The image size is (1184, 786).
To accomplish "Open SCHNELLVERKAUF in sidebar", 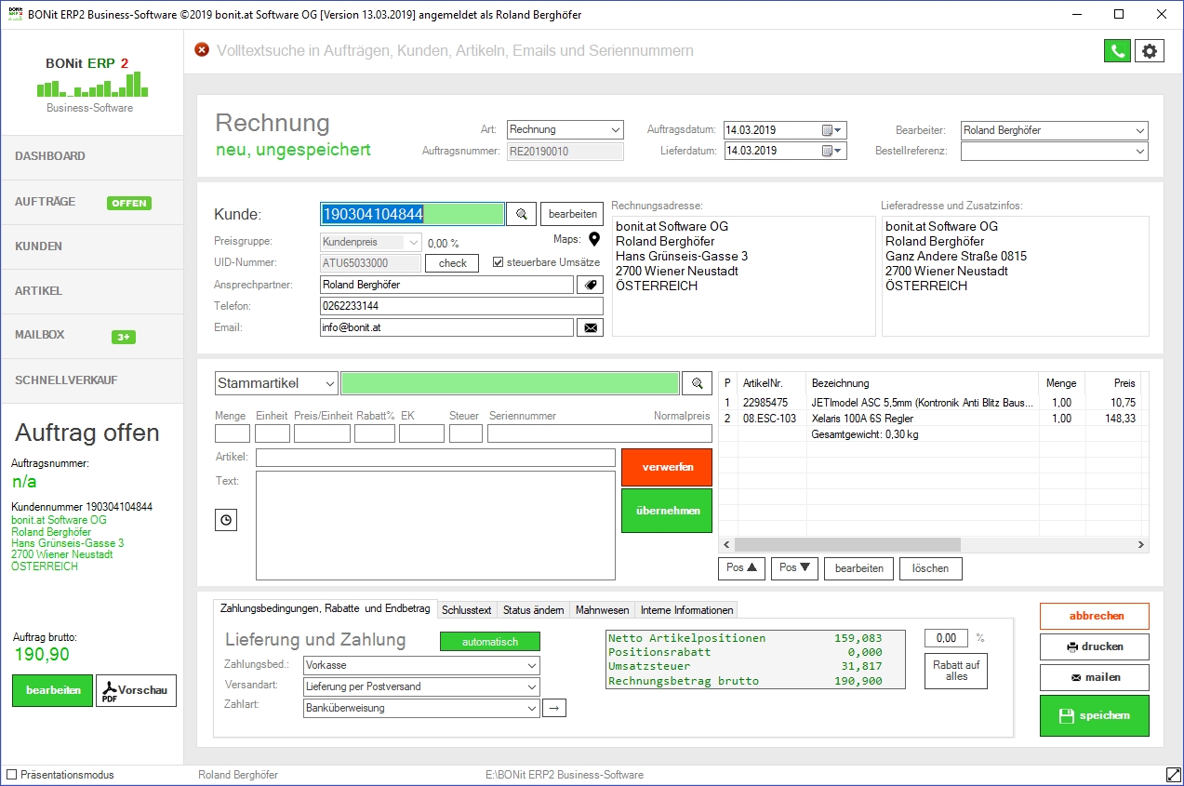I will (92, 380).
